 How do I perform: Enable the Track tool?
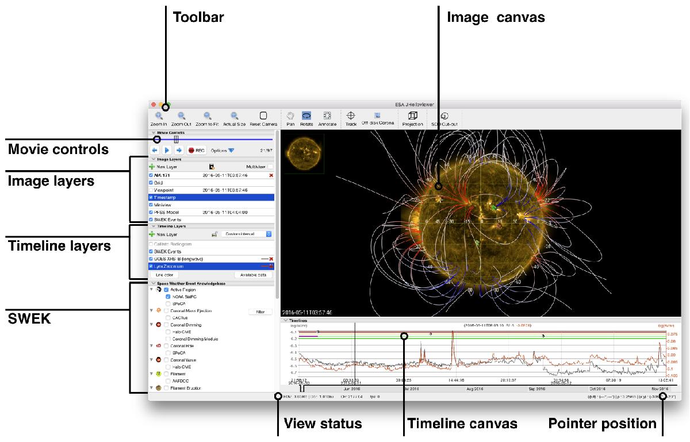[351, 117]
